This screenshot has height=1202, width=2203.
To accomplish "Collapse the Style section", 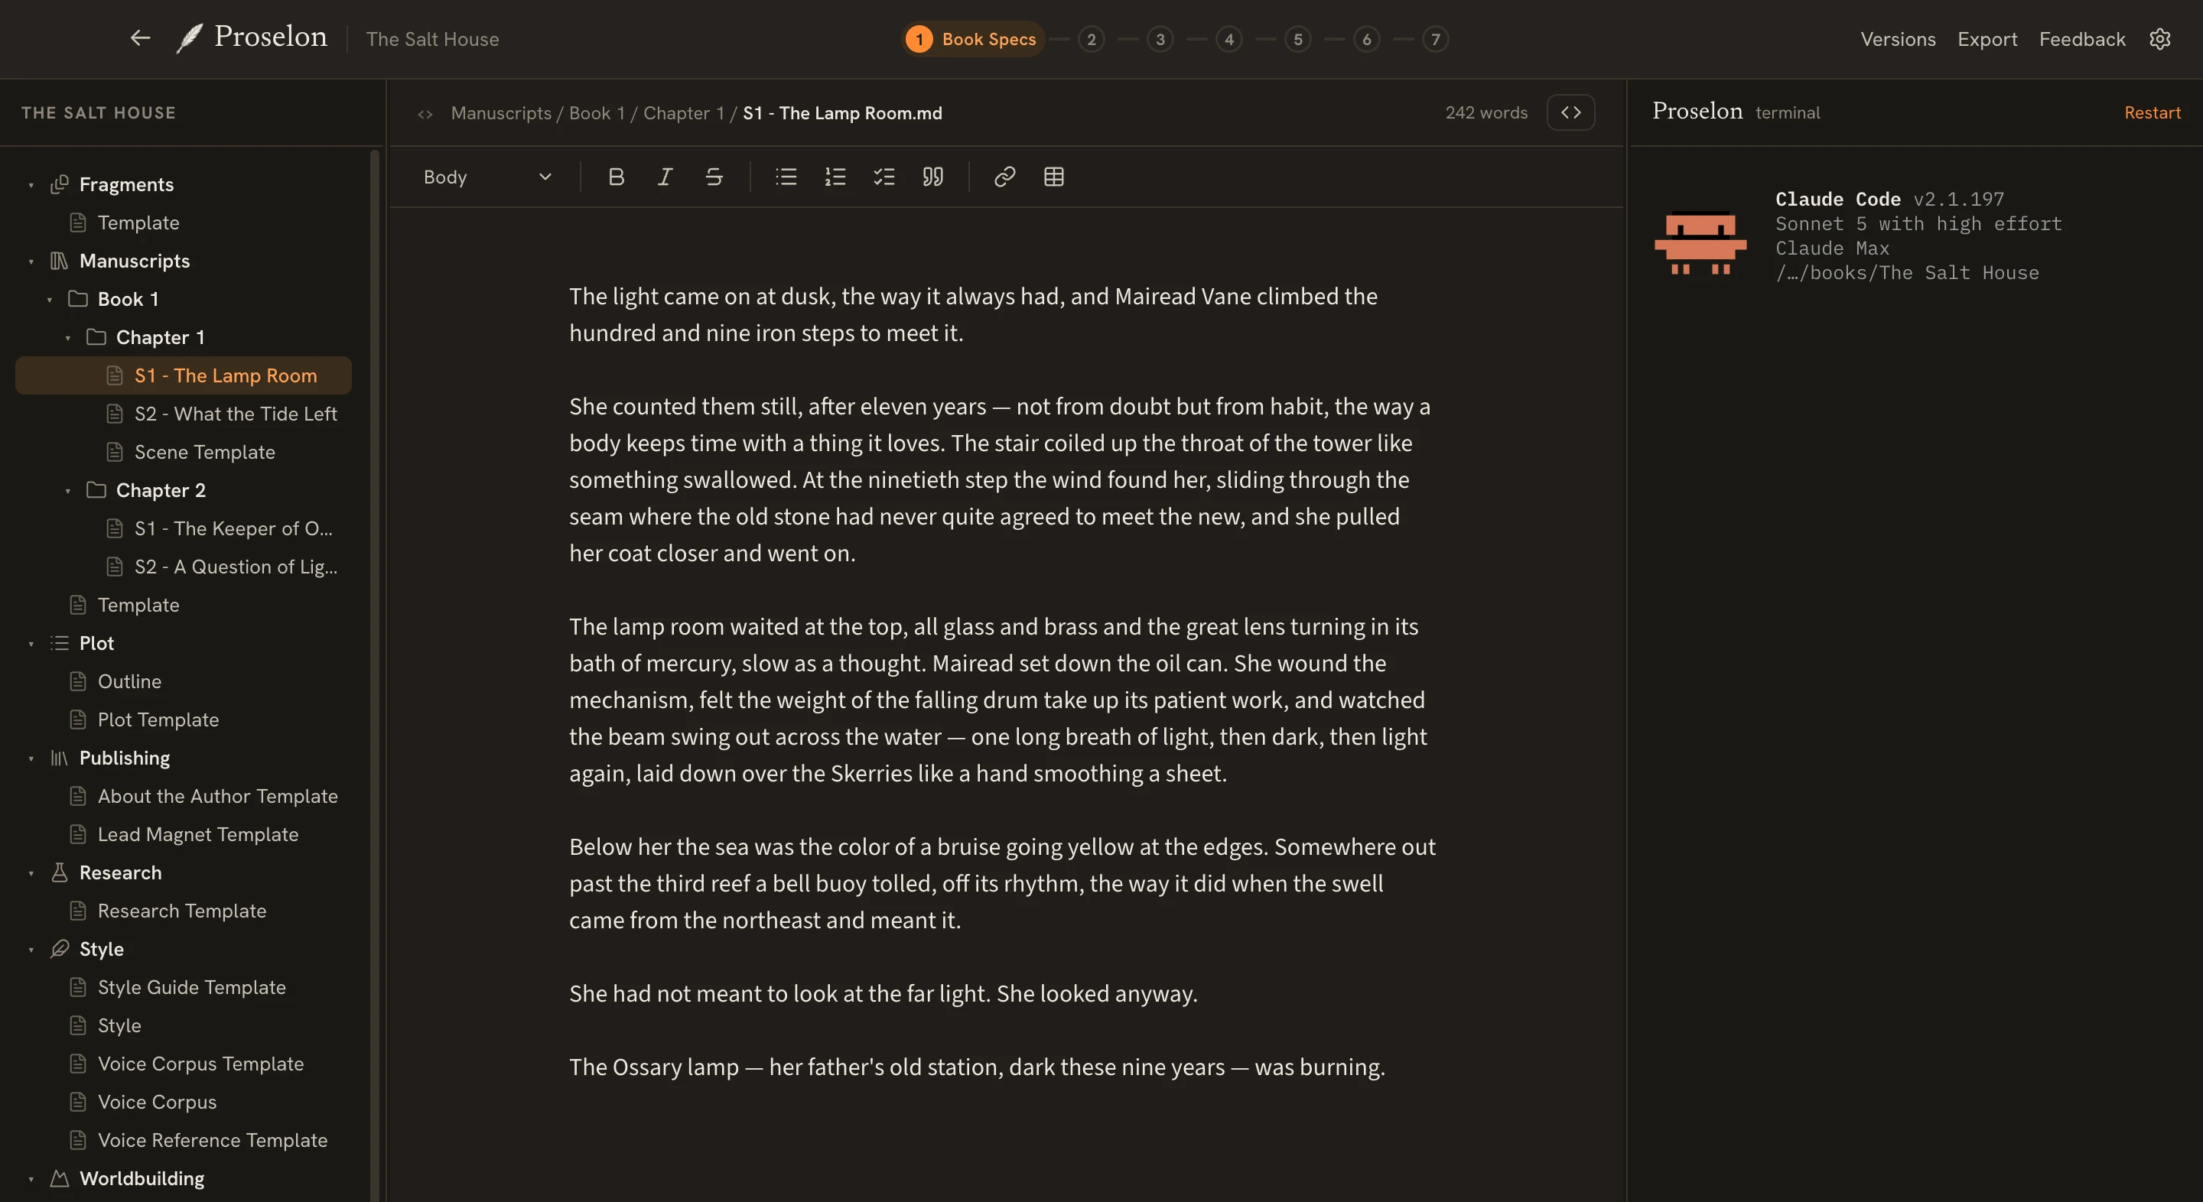I will (x=31, y=950).
